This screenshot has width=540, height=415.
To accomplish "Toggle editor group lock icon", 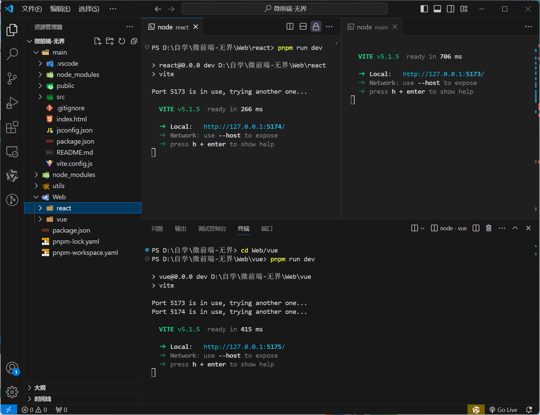I will coord(316,27).
